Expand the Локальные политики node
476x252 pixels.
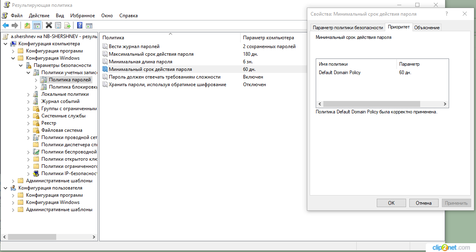(x=28, y=95)
